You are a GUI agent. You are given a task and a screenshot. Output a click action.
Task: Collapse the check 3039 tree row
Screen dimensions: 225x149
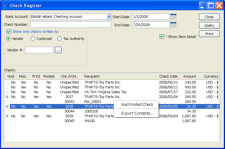tap(7, 116)
